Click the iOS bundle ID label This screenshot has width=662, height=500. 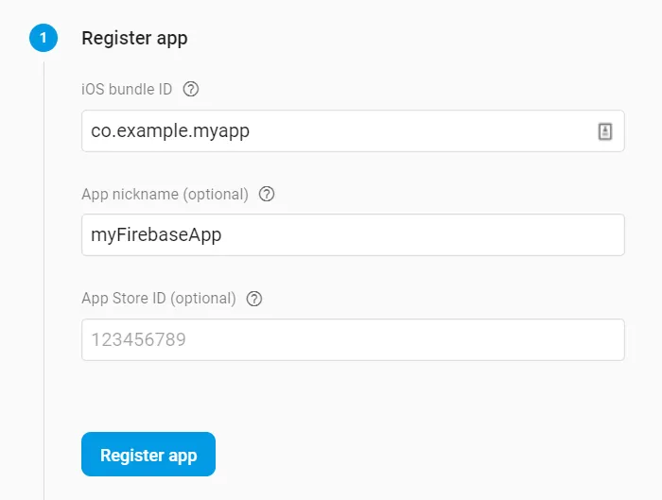[127, 90]
